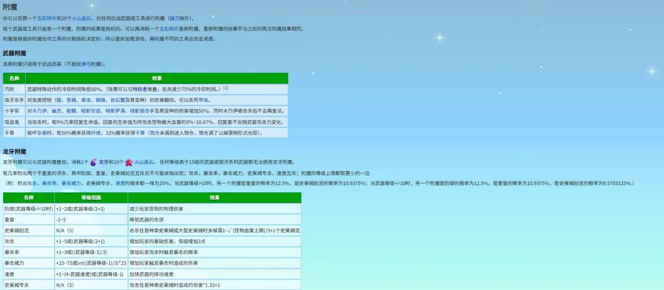The height and width of the screenshot is (290, 664).
Task: Click the 增加玩家触发暴击时造成的伤害 cell
Action: coord(214,263)
